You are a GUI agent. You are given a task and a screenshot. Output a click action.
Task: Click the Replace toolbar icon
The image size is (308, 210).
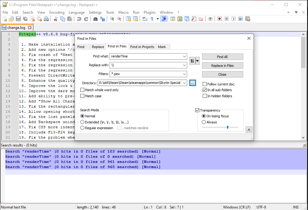tap(103, 19)
